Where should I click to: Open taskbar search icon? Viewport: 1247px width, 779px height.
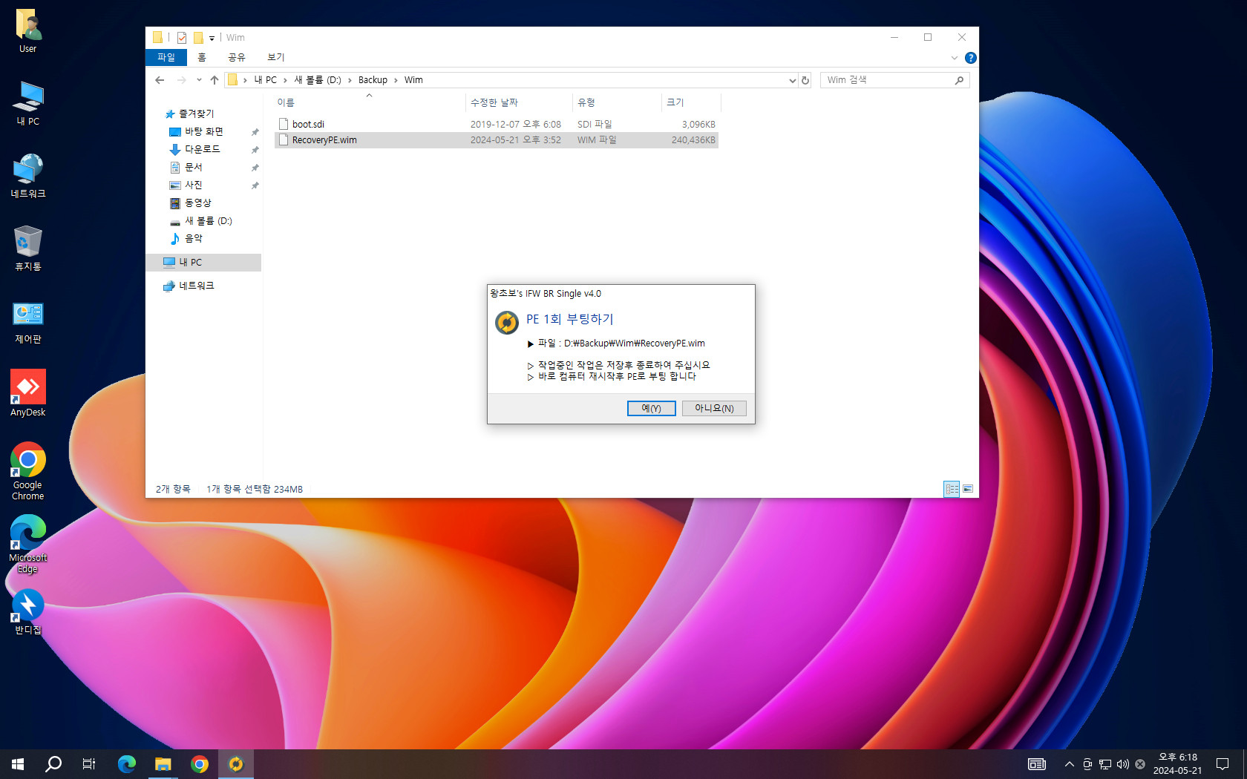click(53, 764)
